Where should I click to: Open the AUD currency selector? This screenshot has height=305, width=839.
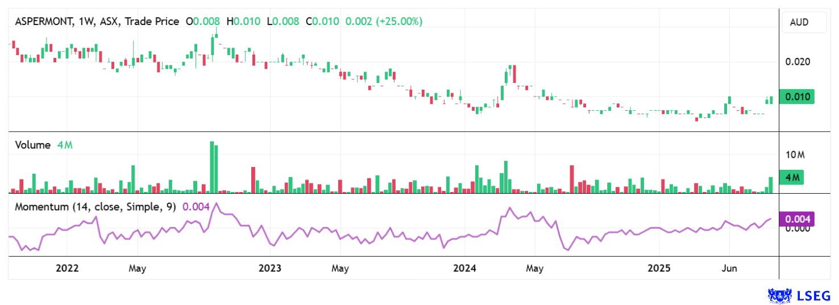(x=803, y=23)
